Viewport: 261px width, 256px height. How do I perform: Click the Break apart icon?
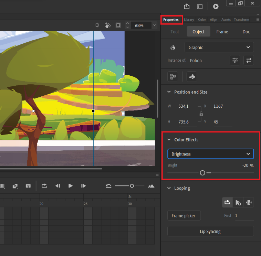pos(173,77)
